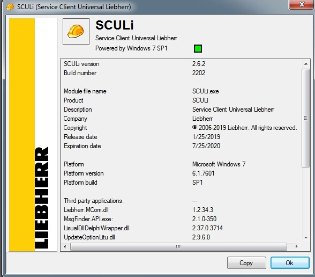
Task: Select the 'Copyright' row label
Action: click(x=76, y=128)
